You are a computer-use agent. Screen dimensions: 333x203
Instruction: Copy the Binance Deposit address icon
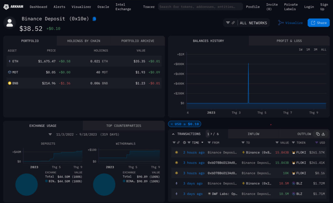click(95, 19)
